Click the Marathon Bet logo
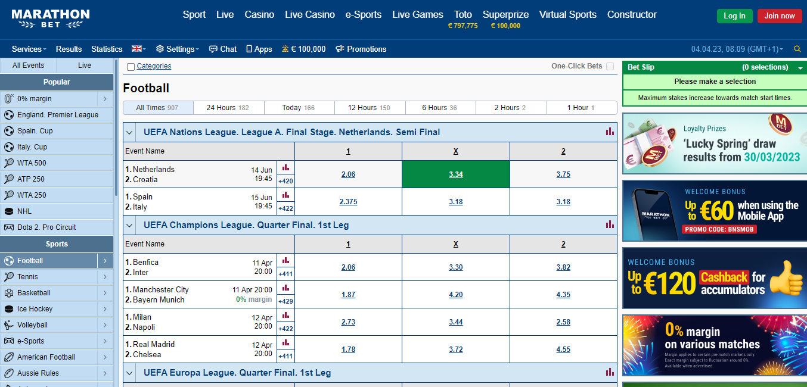Screen dimensions: 807x387 click(x=51, y=18)
